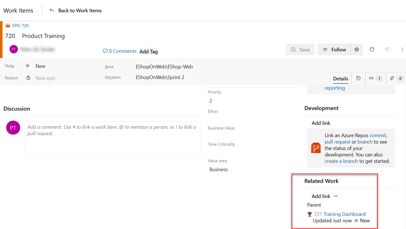Image resolution: width=406 pixels, height=229 pixels.
Task: Open the More actions ellipsis menu
Action: 402,49
